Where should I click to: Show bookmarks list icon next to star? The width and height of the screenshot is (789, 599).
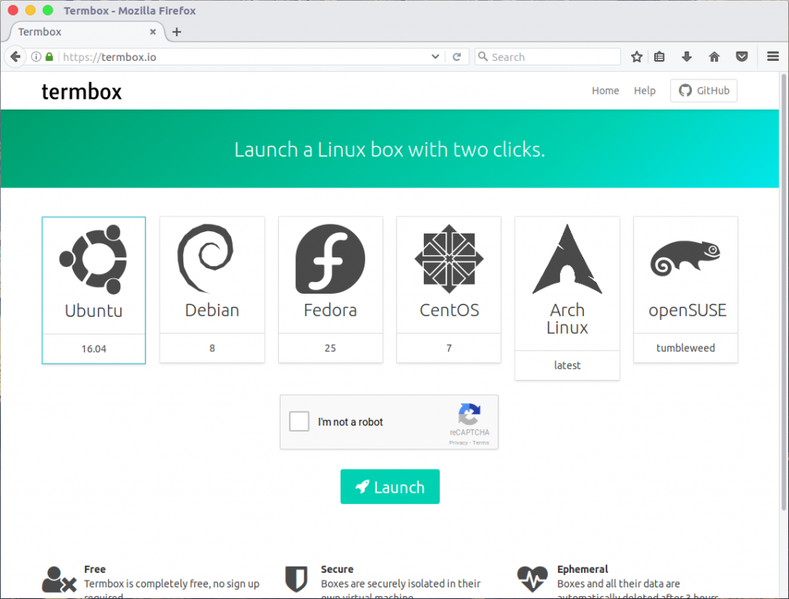pyautogui.click(x=660, y=56)
